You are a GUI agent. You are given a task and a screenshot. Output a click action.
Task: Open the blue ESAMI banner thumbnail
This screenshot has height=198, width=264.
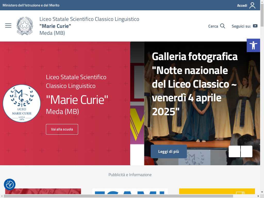[130, 192]
